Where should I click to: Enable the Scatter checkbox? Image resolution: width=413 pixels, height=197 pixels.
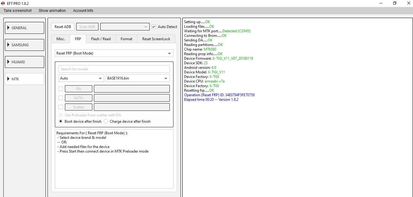(61, 107)
